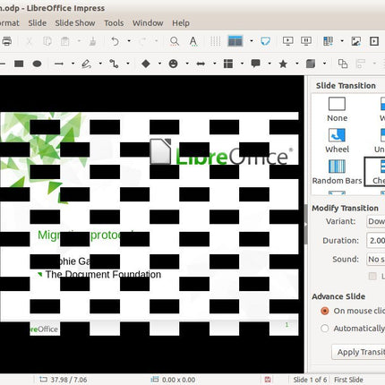Open the Sound combo box

pyautogui.click(x=376, y=259)
